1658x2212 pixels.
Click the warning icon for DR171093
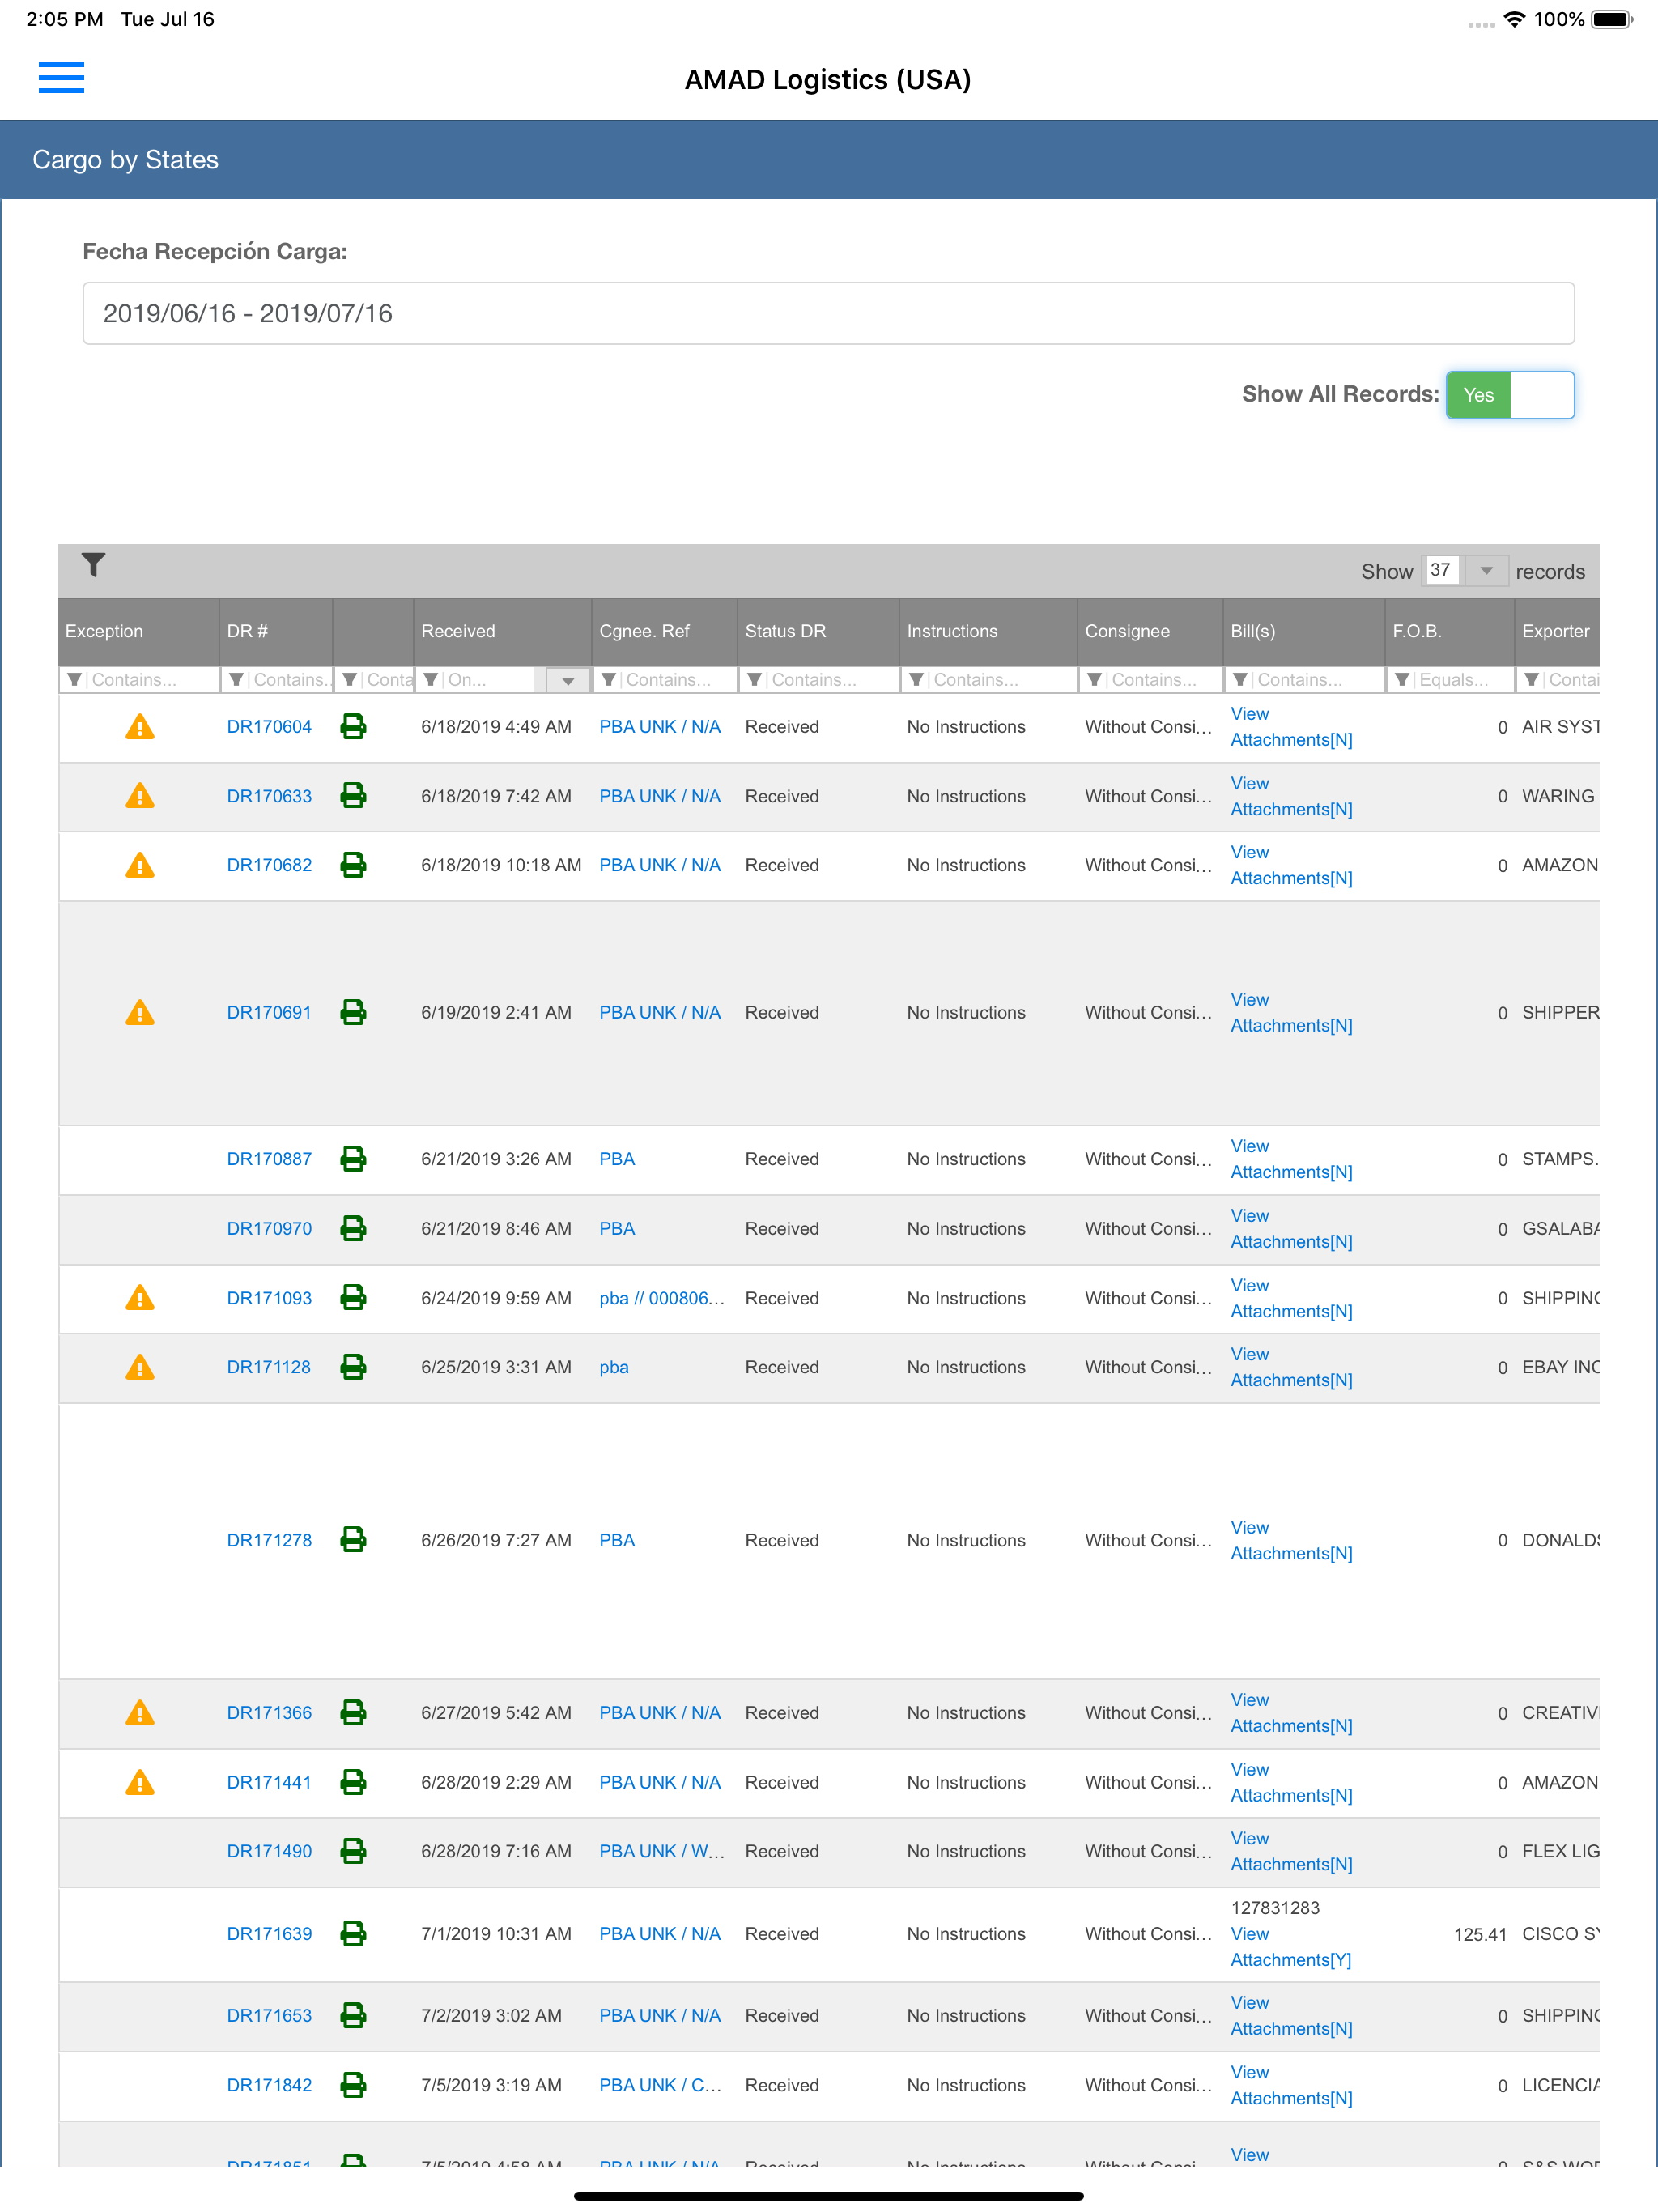140,1298
